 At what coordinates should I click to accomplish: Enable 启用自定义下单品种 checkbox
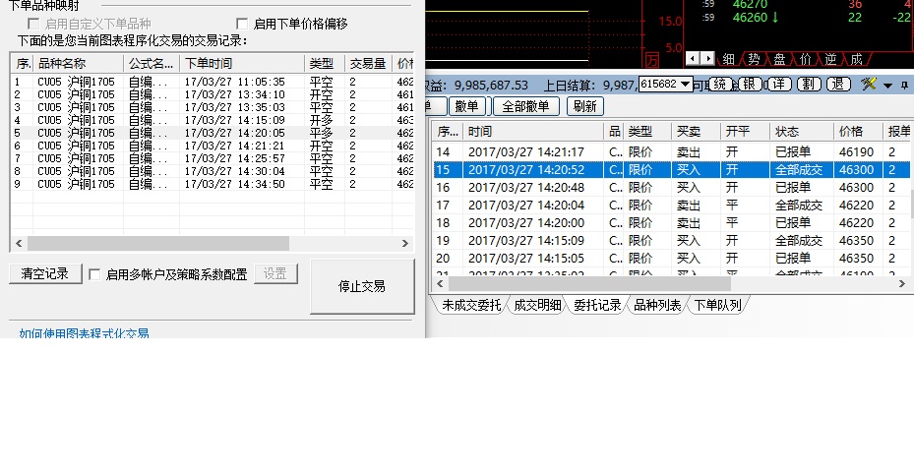tap(33, 24)
